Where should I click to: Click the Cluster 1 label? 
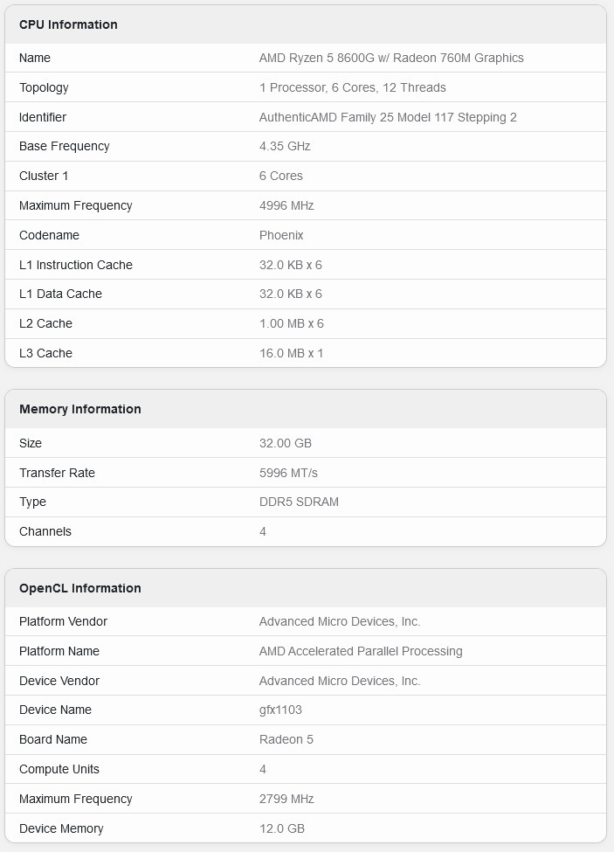click(44, 176)
